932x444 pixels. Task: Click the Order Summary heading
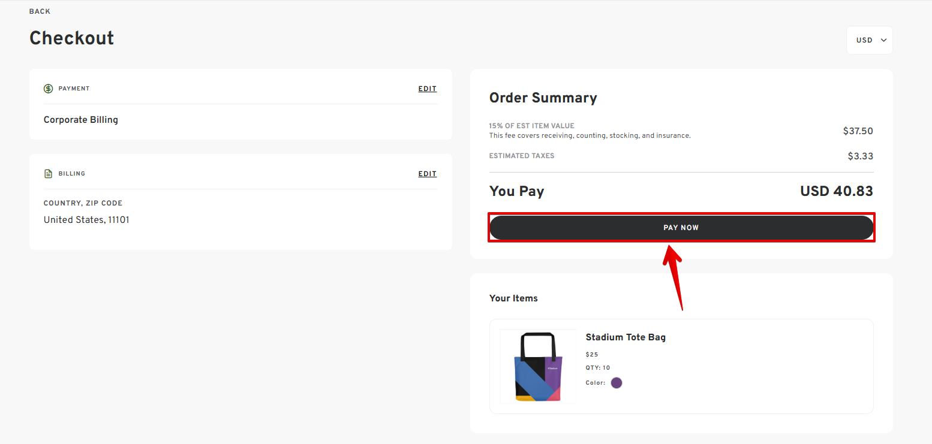click(543, 98)
